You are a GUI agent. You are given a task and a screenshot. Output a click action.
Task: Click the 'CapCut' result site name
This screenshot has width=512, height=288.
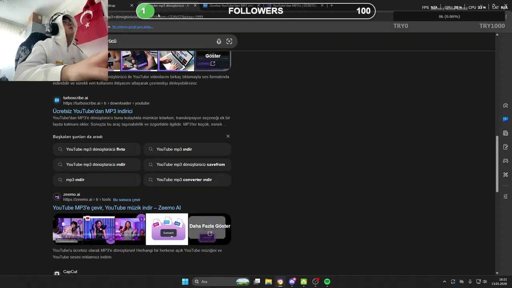(70, 272)
